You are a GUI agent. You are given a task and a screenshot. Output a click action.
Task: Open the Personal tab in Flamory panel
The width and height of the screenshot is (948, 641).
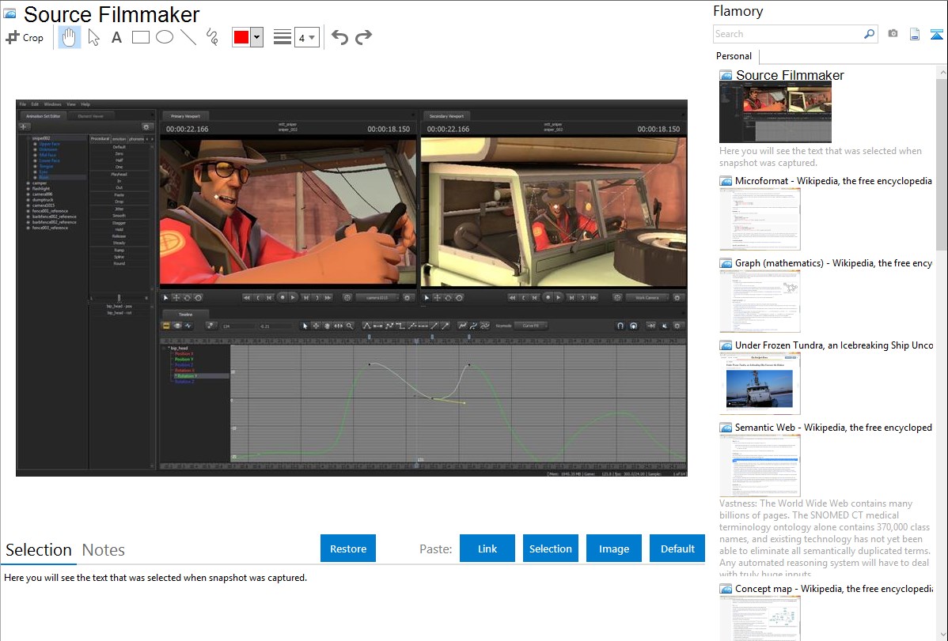tap(734, 56)
